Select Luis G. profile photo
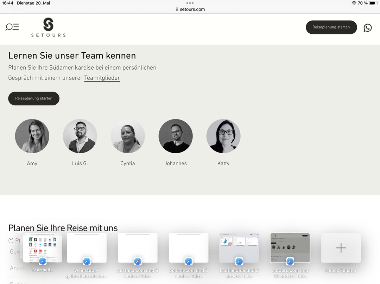Image resolution: width=380 pixels, height=284 pixels. click(80, 136)
